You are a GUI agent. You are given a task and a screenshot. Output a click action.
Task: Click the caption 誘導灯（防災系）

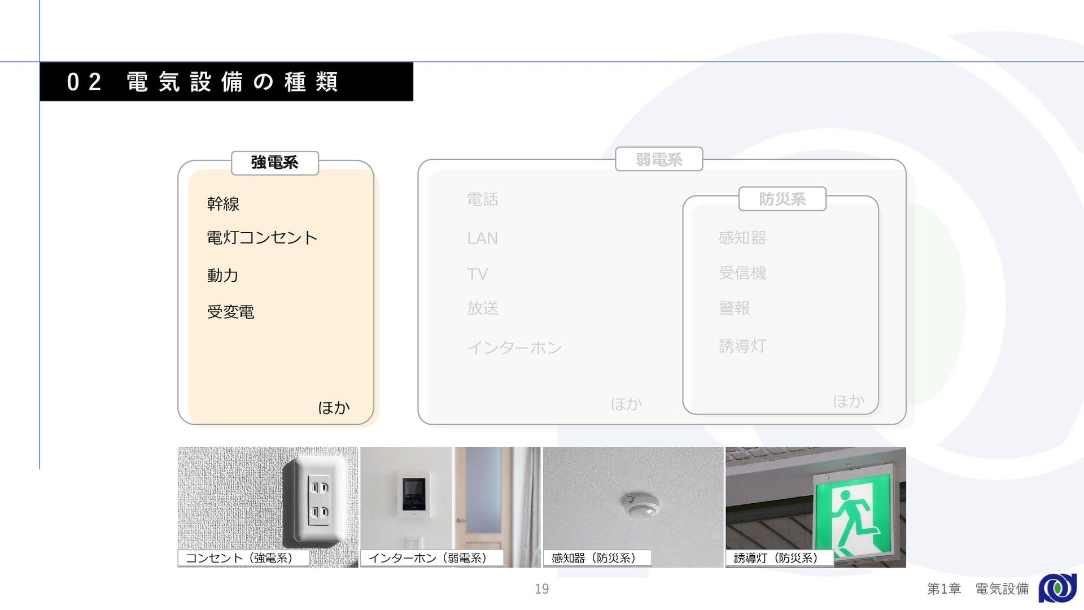[x=780, y=558]
